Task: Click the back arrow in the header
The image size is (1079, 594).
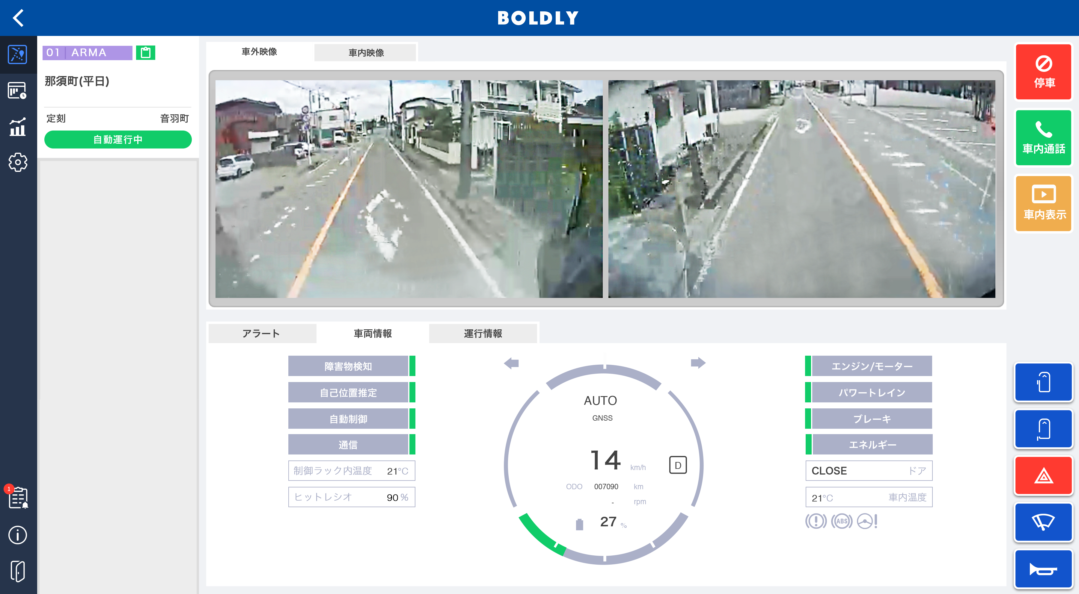Action: (18, 18)
